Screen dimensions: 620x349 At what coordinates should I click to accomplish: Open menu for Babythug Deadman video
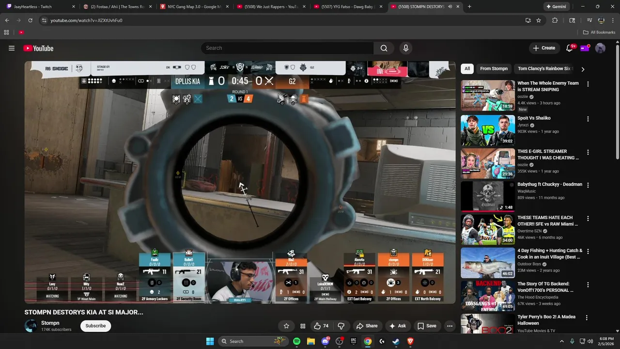point(588,185)
